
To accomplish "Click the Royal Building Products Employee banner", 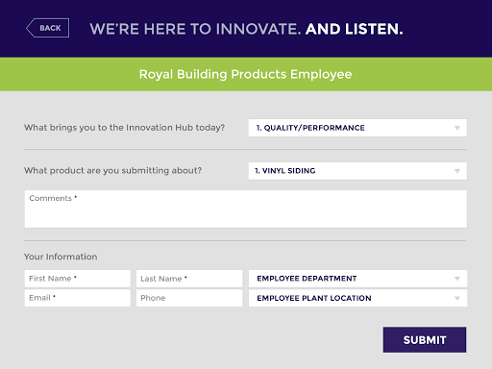I will (246, 74).
